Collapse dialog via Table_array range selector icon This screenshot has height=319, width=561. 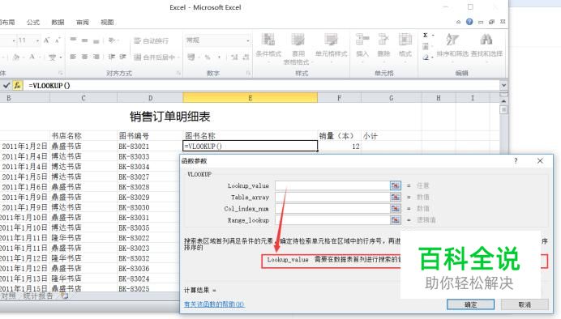[x=395, y=197]
